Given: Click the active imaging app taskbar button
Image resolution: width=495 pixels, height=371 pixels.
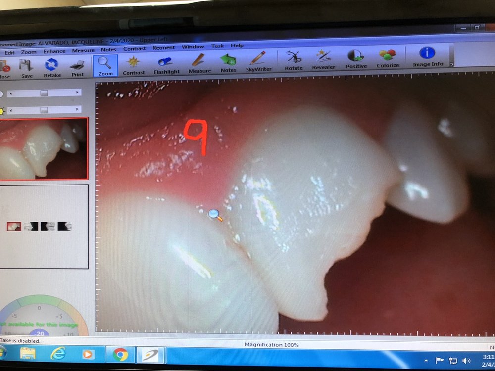Looking at the screenshot, I should 150,355.
